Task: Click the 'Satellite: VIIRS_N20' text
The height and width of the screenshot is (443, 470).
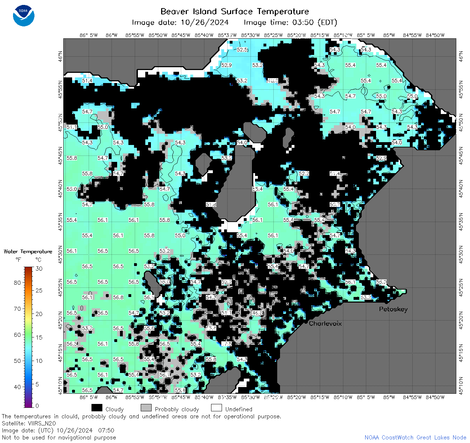Action: (x=29, y=423)
